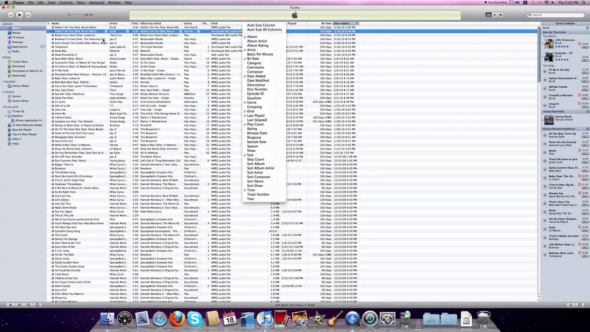Choose Auto Size Column menu entry
Image resolution: width=590 pixels, height=332 pixels.
(261, 25)
